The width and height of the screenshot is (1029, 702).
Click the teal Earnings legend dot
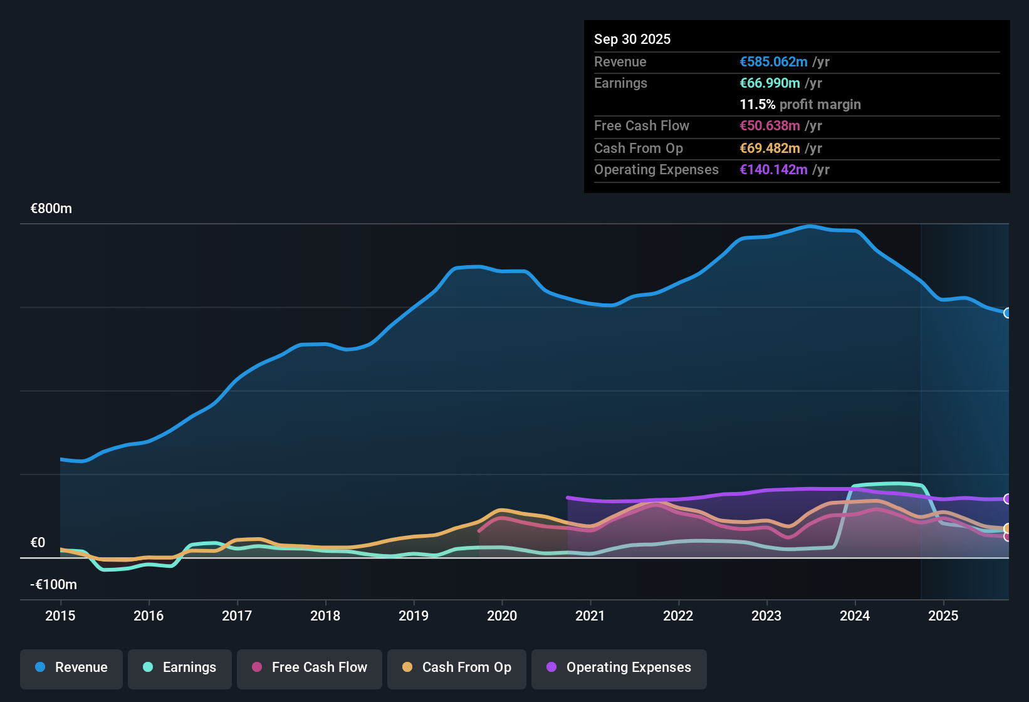pos(149,668)
